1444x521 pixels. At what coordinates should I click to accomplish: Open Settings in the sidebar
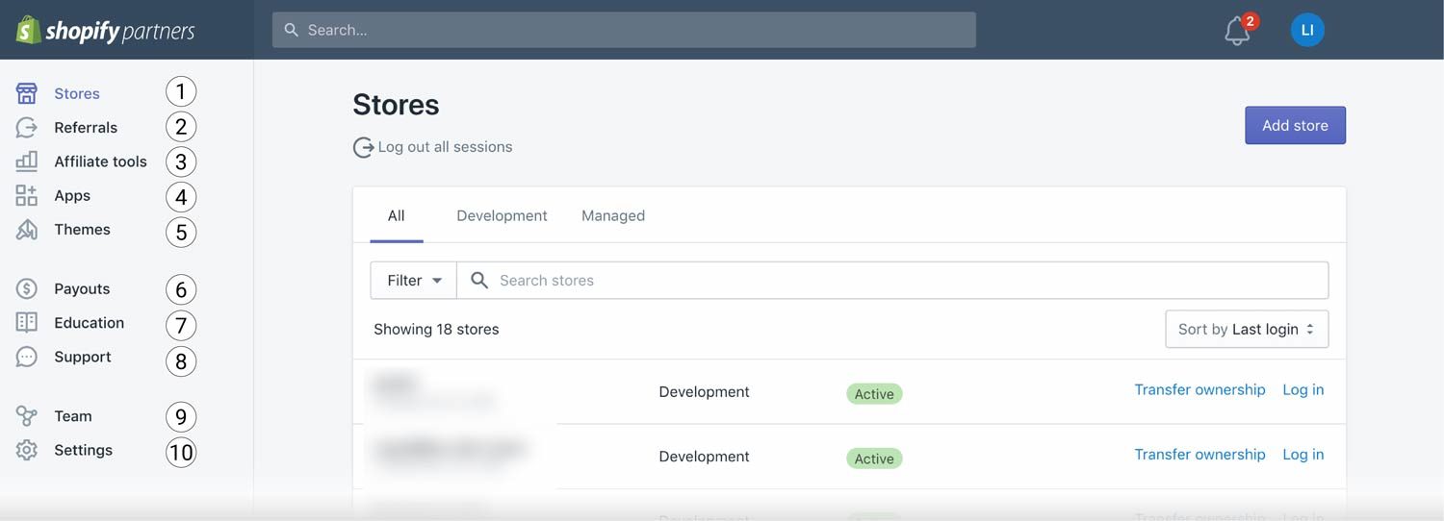click(83, 450)
